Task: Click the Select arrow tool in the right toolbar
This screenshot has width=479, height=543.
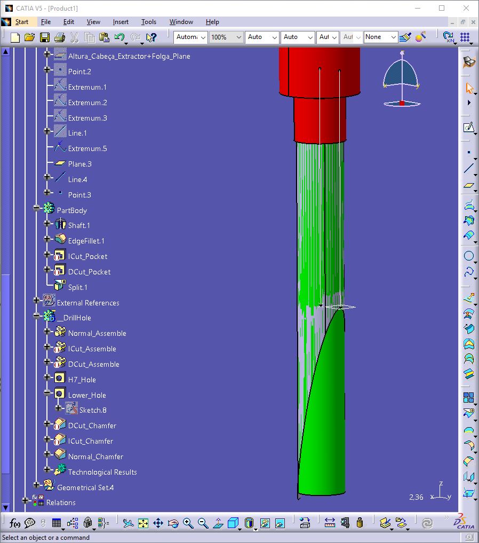Action: click(x=469, y=88)
